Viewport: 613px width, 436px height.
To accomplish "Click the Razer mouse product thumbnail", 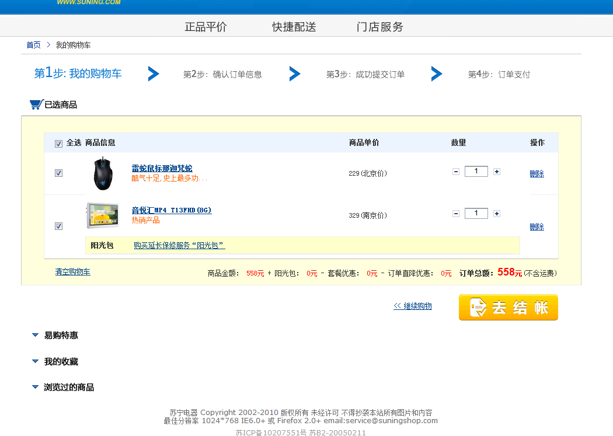I will pyautogui.click(x=103, y=173).
